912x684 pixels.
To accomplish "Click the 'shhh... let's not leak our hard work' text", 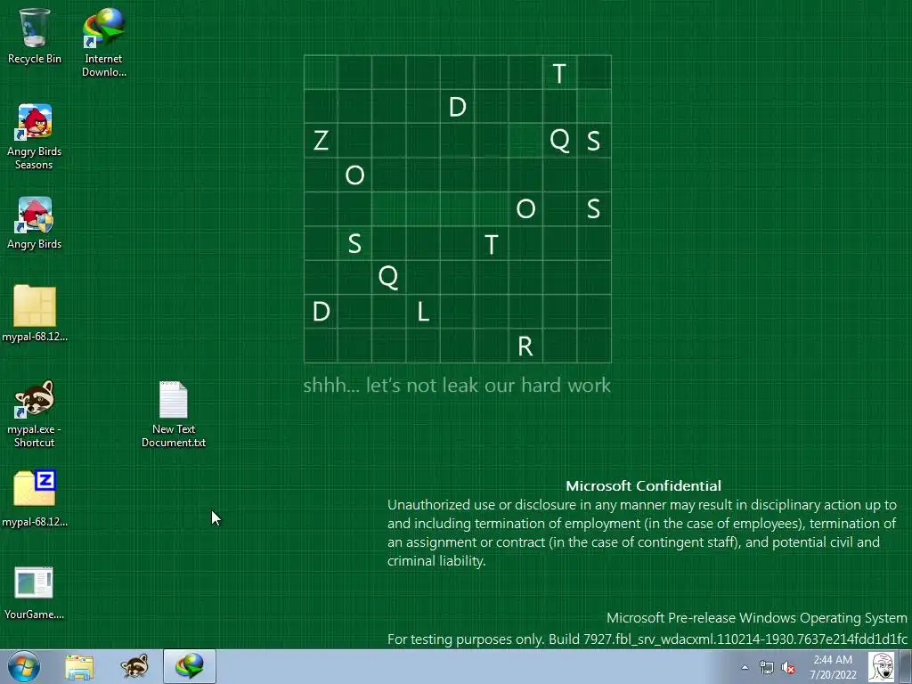I will [x=457, y=385].
